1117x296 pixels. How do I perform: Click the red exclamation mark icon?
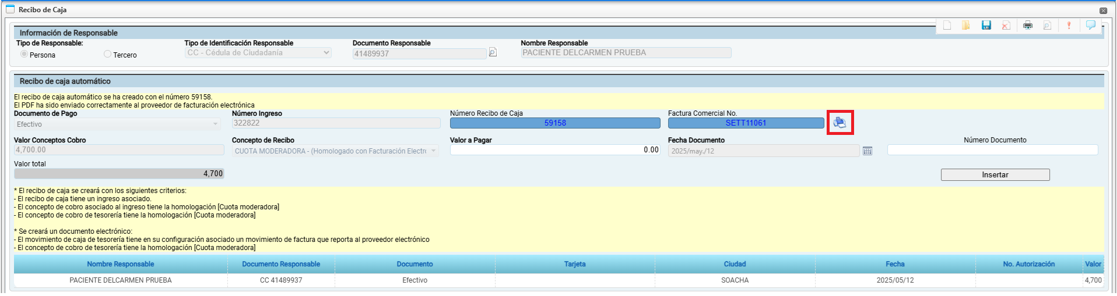[1069, 26]
